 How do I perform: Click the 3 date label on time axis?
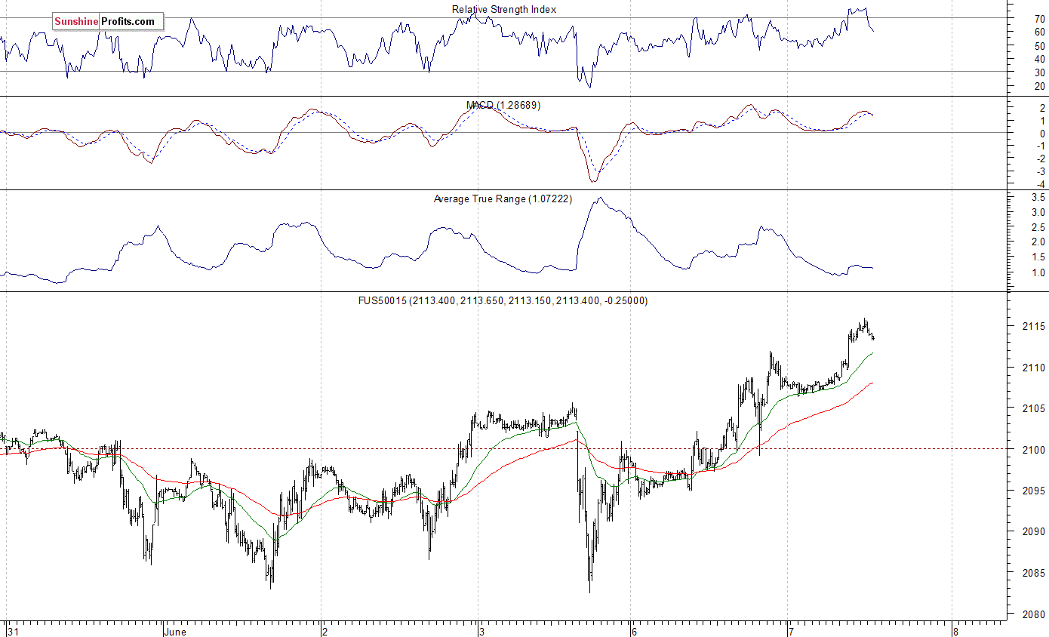(481, 631)
